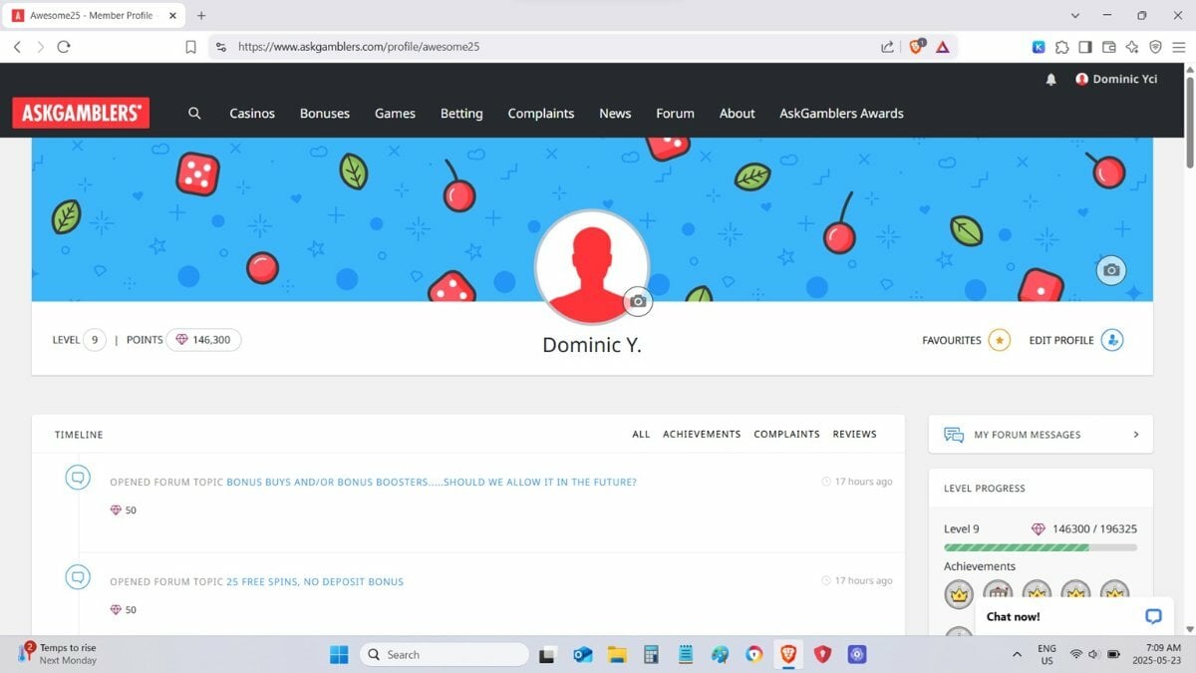Screen dimensions: 1196x673
Task: Open the K browser extension
Action: (x=1039, y=47)
